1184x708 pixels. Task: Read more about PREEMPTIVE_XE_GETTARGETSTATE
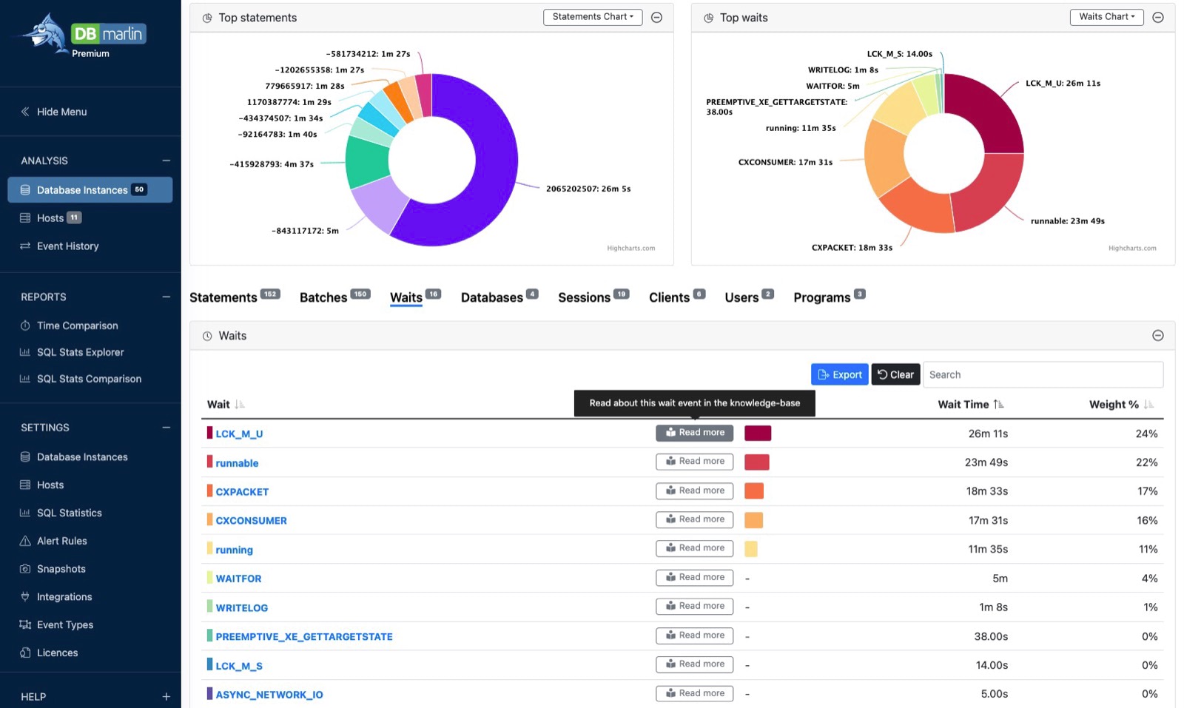point(694,635)
